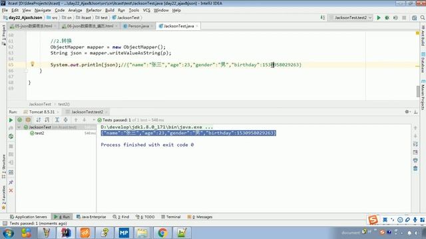Open Windows Start menu
Viewport: 426px width, 239px height.
(x=8, y=233)
